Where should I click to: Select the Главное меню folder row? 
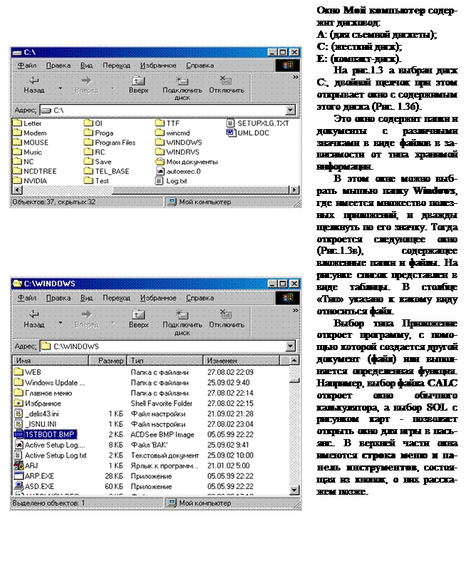tap(150, 393)
